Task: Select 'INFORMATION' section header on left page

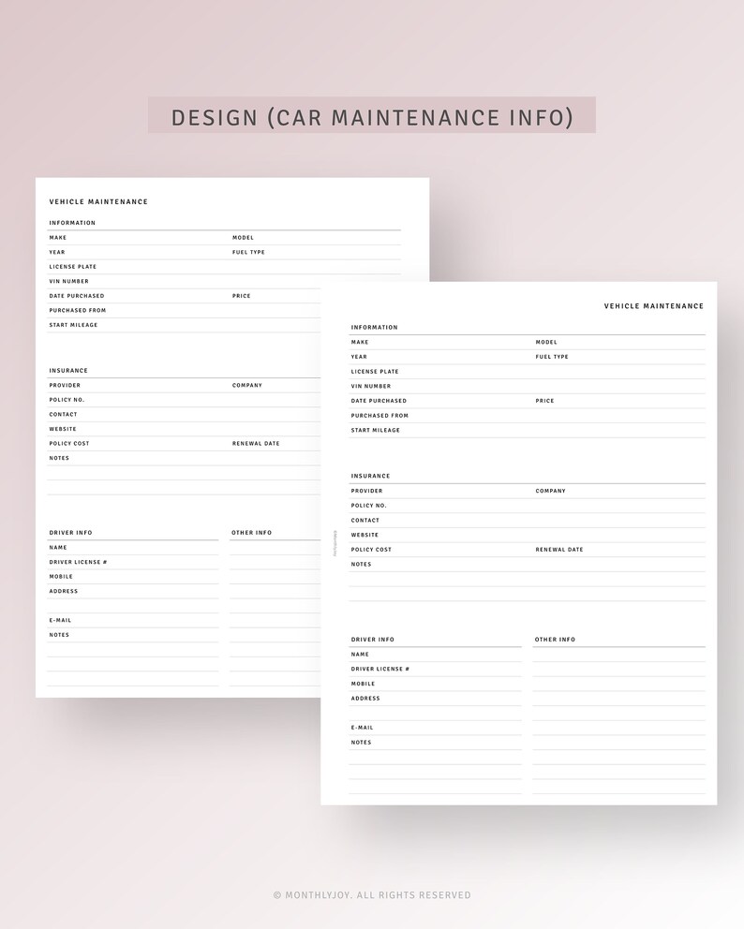Action: pyautogui.click(x=72, y=223)
